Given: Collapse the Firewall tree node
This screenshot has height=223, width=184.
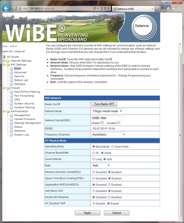Looking at the screenshot, I should coord(4,88).
